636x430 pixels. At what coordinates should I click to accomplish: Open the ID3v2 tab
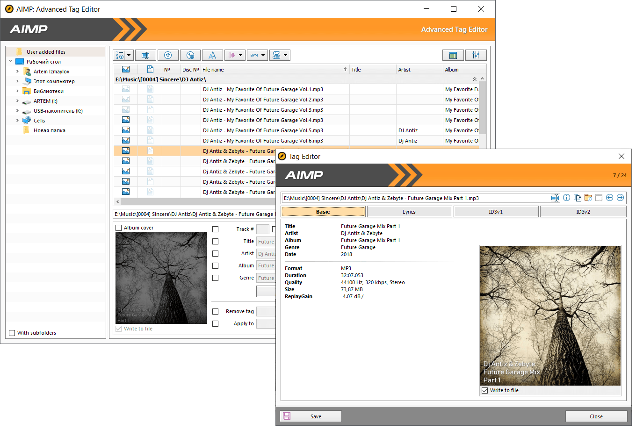coord(583,212)
